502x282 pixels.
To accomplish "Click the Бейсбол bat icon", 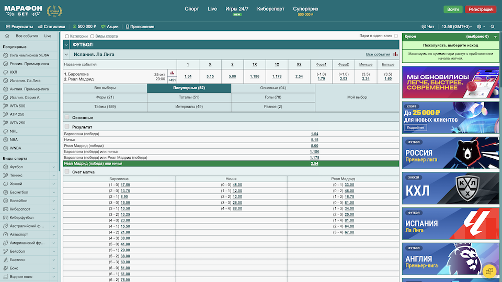I will click(5, 251).
